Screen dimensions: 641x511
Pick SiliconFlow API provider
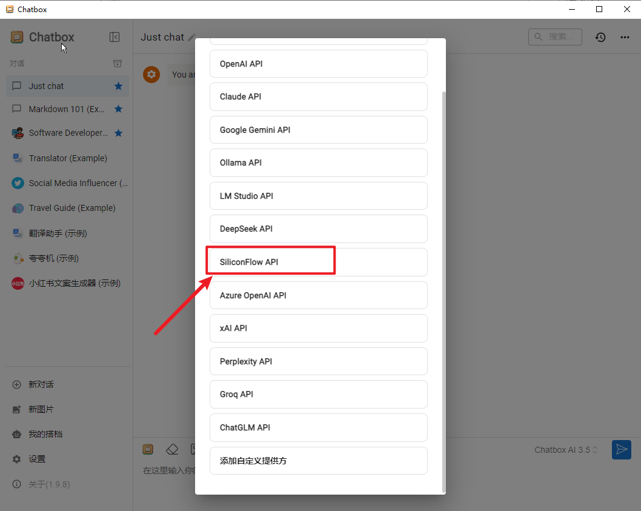[x=319, y=262]
